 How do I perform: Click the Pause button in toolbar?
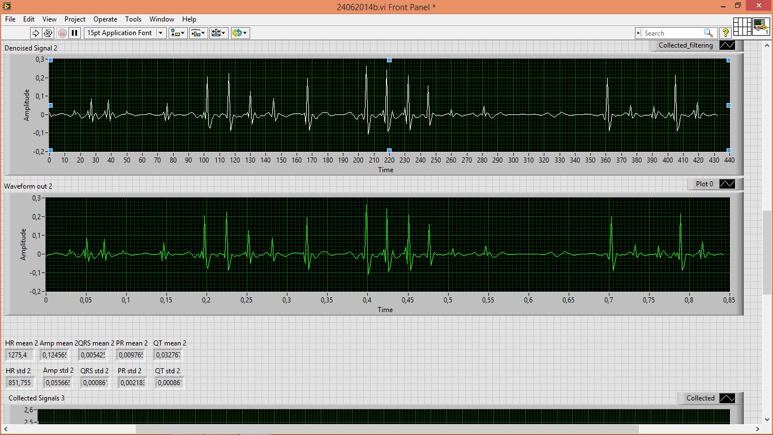point(75,33)
